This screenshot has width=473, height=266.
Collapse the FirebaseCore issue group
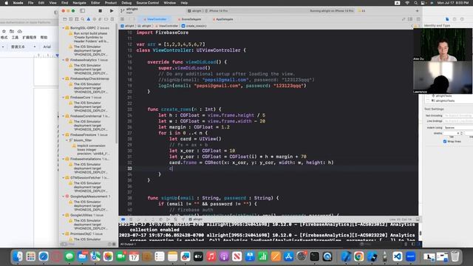pos(63,98)
